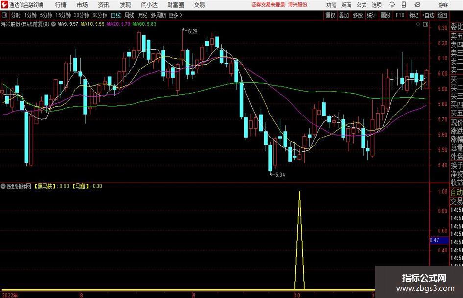Open the 选项 menu
The image size is (463, 298).
point(376,5)
